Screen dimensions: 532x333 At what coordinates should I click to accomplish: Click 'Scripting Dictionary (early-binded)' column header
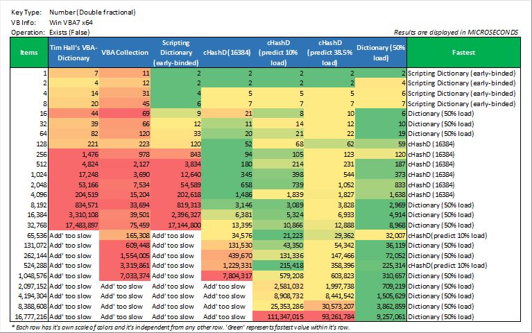(x=176, y=52)
